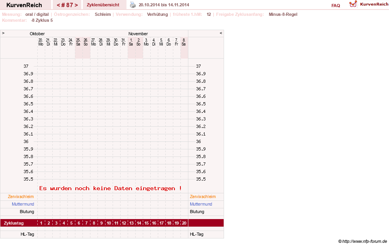Open the KurvenReich logo icon
Screen dimensions: 389x246
[x=353, y=4]
